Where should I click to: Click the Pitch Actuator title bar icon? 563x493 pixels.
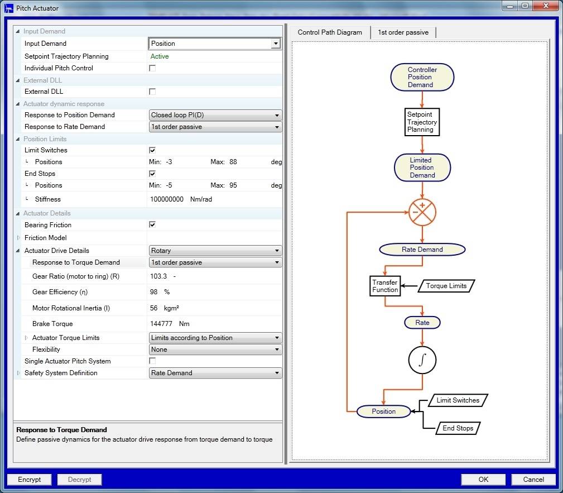coord(9,8)
